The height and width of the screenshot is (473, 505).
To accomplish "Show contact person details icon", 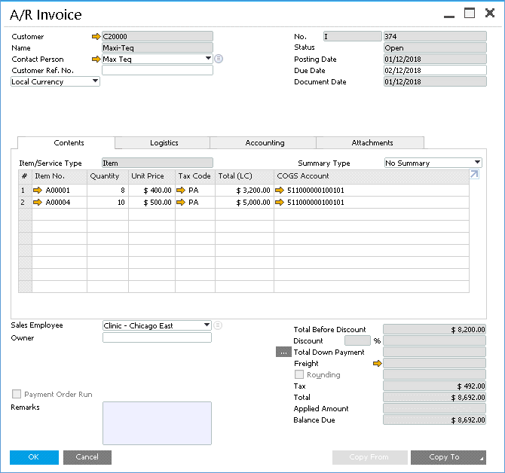I will click(219, 59).
